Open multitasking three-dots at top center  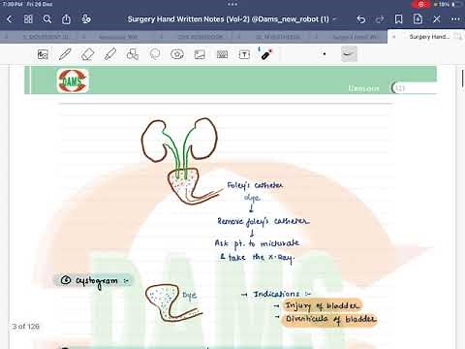coord(232,4)
